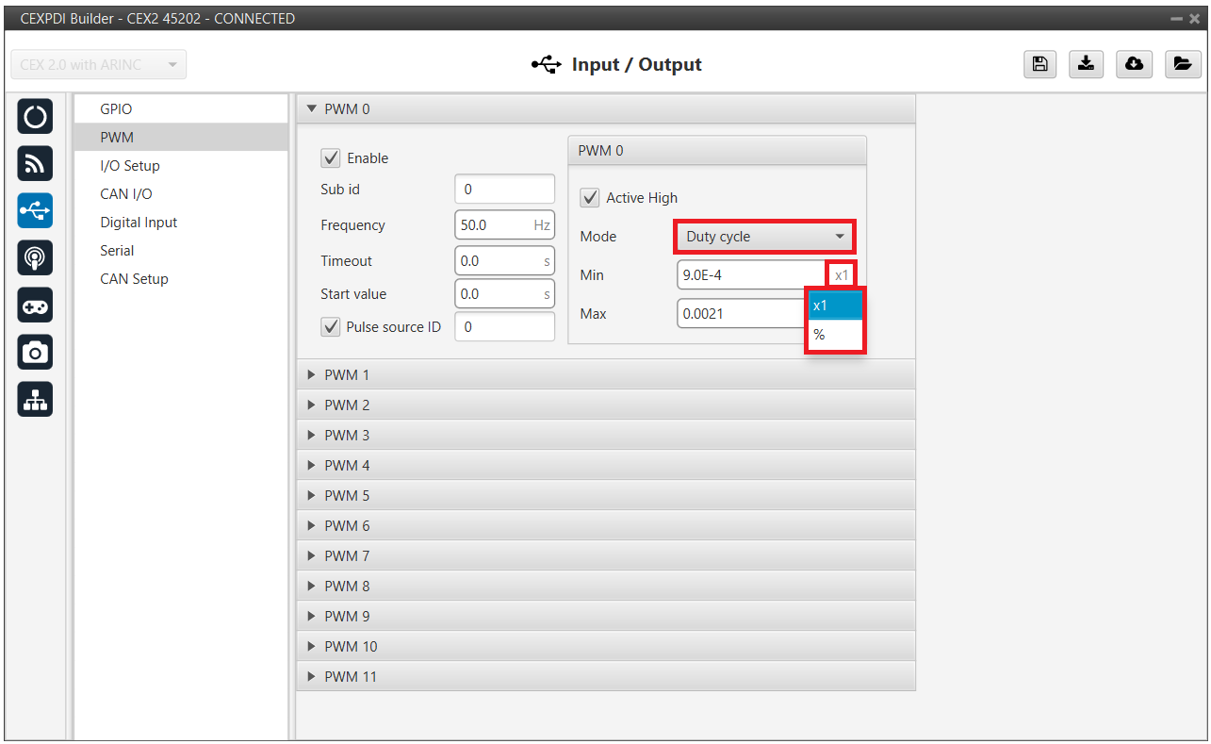
Task: Disable the Pulse source ID checkbox
Action: click(331, 327)
